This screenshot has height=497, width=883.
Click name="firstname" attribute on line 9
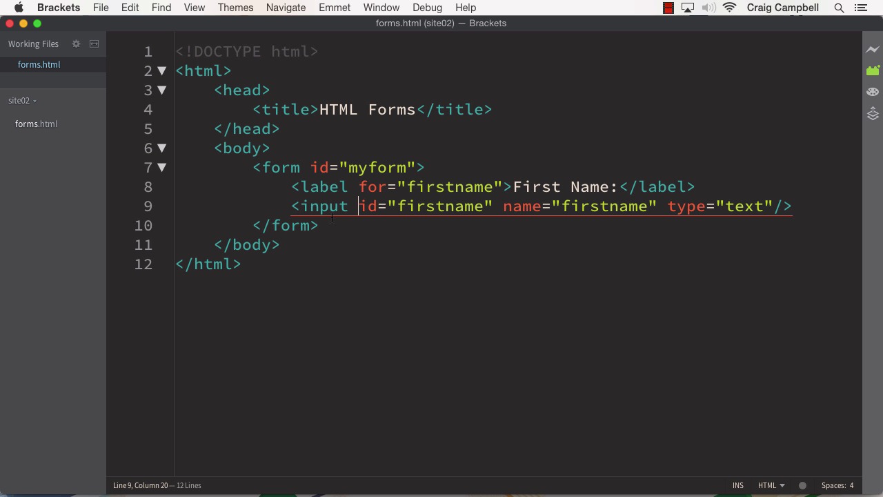coord(579,206)
